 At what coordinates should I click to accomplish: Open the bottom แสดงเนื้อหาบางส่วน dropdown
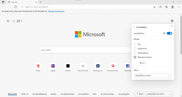pos(159,94)
